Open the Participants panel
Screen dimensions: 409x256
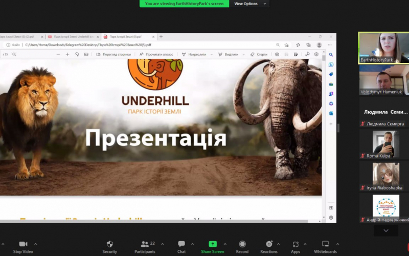coord(145,247)
